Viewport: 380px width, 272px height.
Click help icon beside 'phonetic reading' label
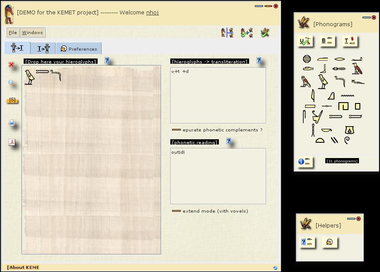point(229,141)
